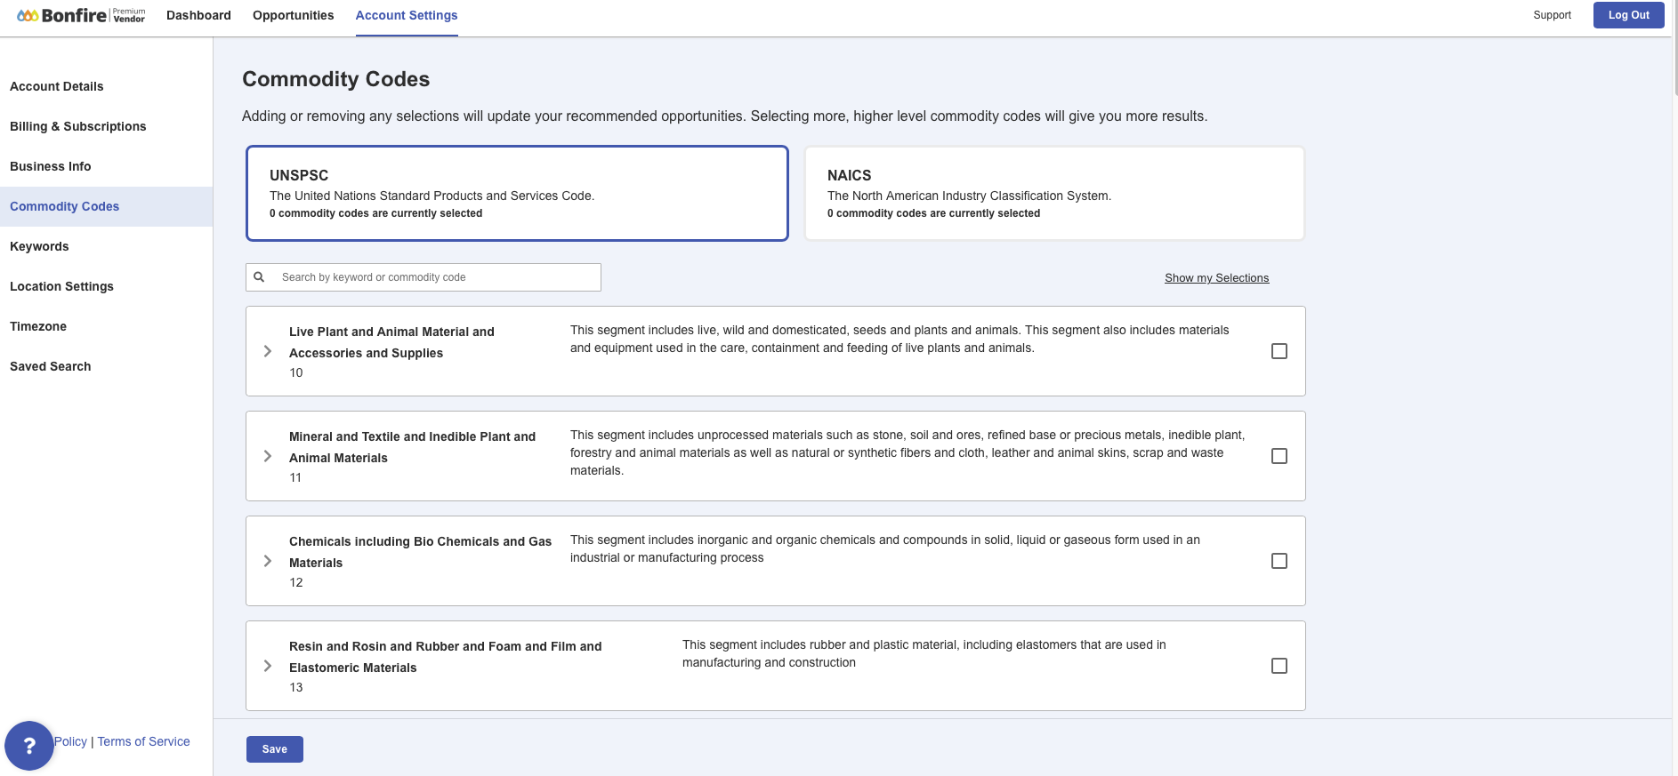Select Account Settings tab
Image resolution: width=1678 pixels, height=776 pixels.
[407, 15]
